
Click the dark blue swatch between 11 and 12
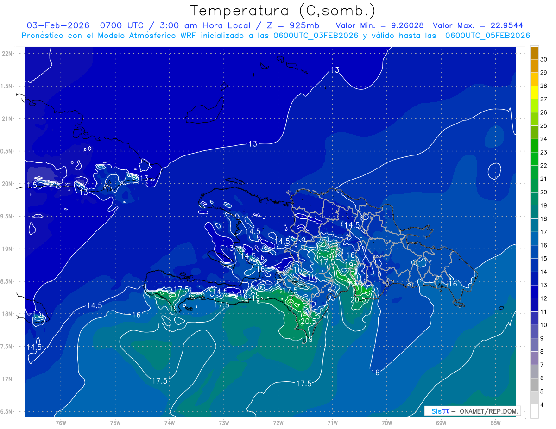point(534,305)
